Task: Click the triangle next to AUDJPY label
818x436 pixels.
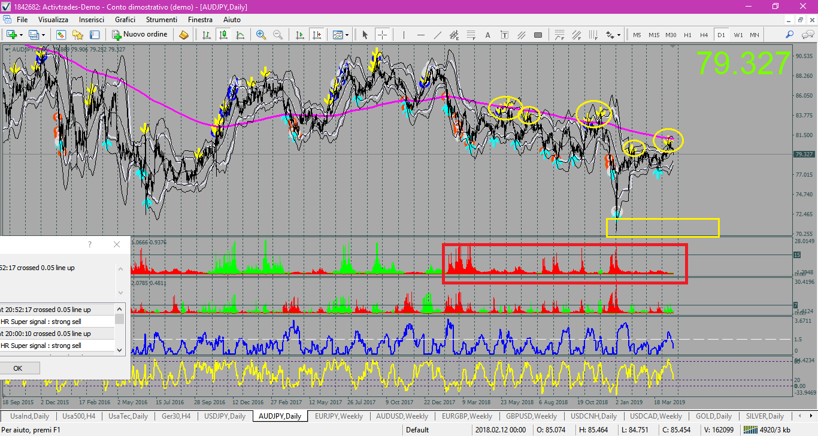Action: click(7, 49)
